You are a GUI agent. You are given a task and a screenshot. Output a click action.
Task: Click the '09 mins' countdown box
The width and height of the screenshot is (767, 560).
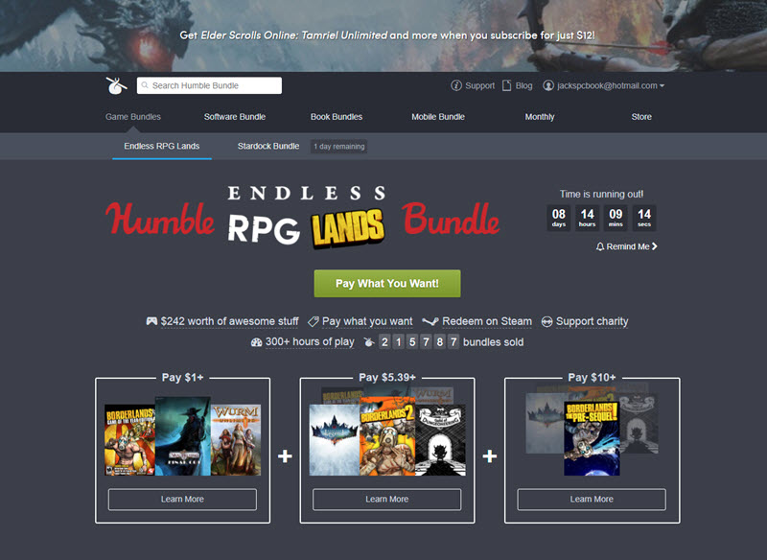616,218
